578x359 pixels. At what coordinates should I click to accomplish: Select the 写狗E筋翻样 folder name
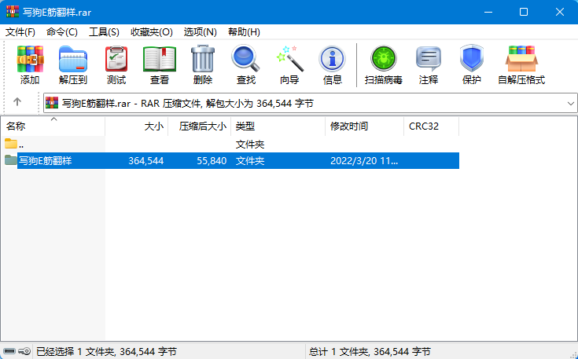pos(46,161)
